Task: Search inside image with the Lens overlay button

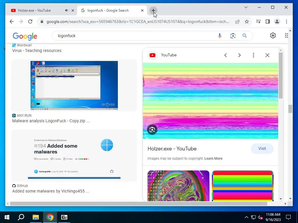Action: pyautogui.click(x=152, y=130)
